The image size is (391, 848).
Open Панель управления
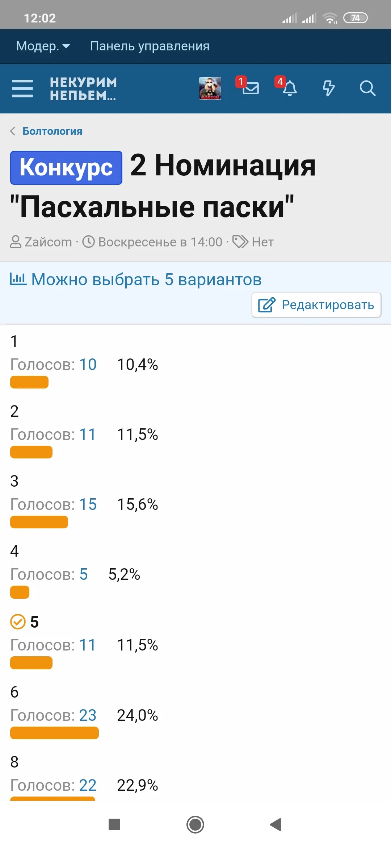[x=149, y=46]
